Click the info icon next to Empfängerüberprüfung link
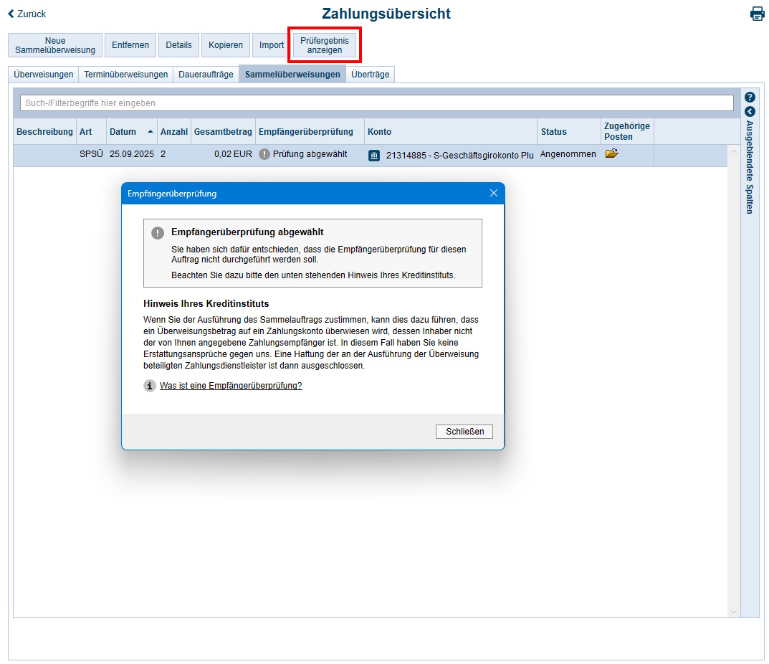Screen dimensions: 769x664 click(149, 386)
